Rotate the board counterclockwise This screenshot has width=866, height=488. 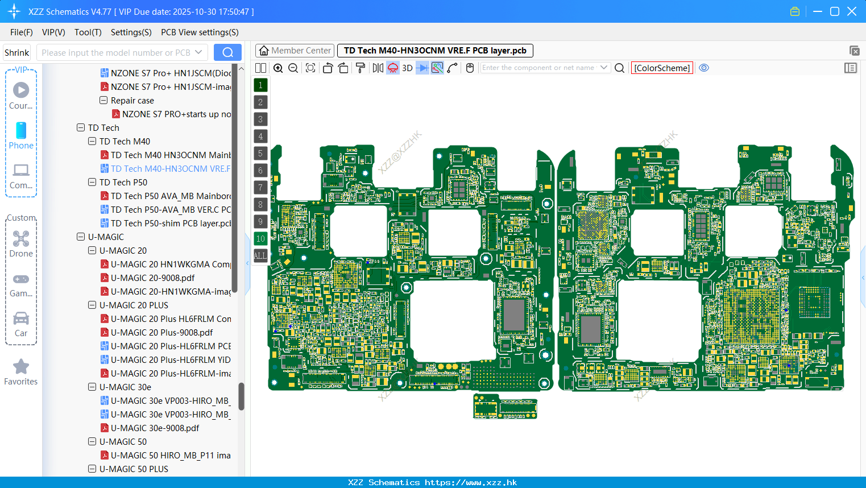pyautogui.click(x=328, y=68)
